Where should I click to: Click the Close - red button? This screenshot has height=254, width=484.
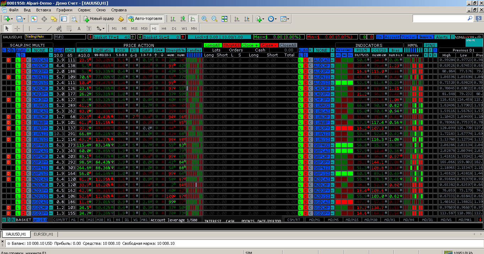[269, 45]
